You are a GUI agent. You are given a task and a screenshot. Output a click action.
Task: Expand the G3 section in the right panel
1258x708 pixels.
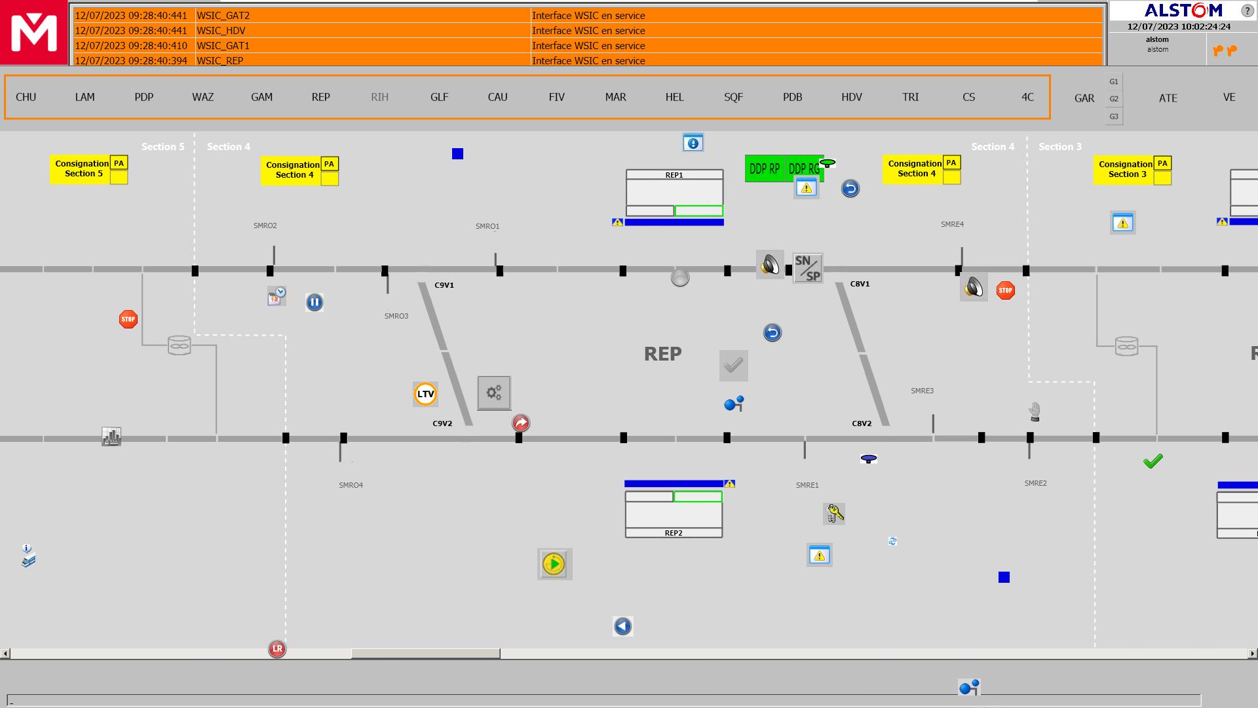point(1115,116)
